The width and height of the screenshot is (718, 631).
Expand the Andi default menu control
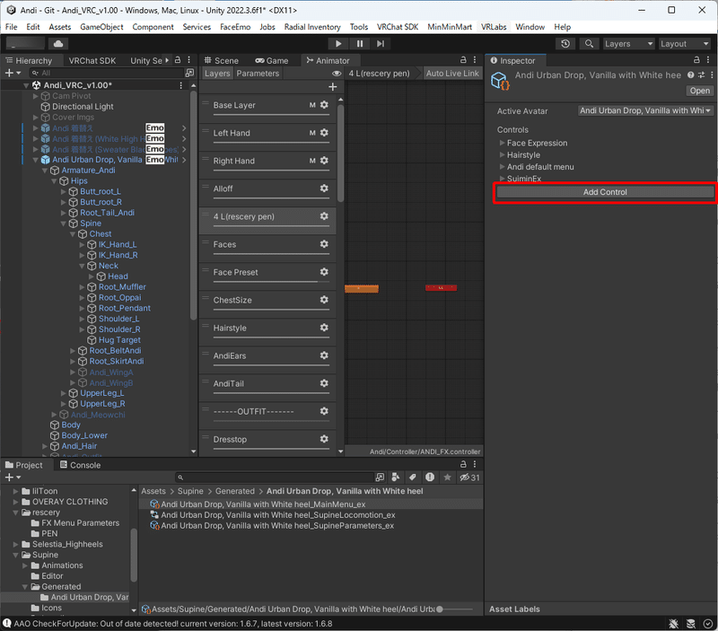[502, 167]
